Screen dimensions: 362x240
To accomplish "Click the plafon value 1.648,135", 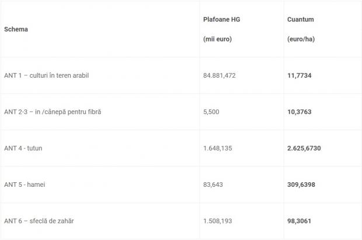I will pyautogui.click(x=217, y=148).
